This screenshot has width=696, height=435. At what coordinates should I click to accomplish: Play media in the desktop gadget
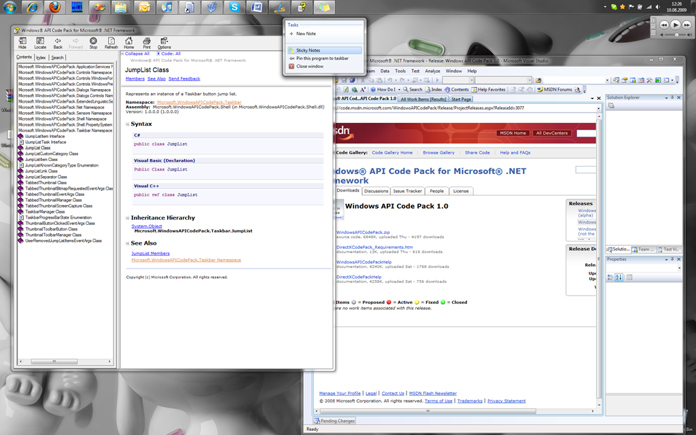click(x=675, y=25)
